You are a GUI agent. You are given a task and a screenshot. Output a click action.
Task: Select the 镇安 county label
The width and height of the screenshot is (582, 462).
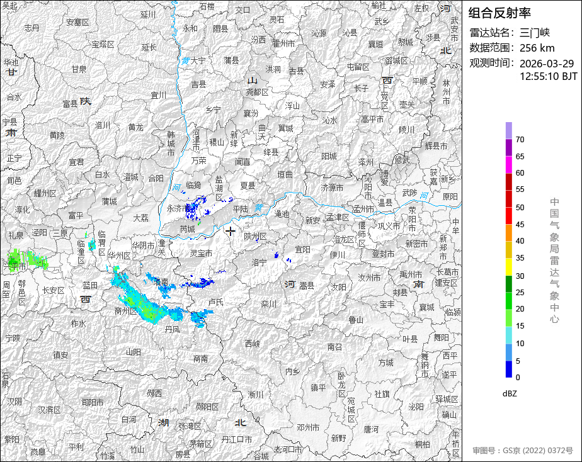61,355
